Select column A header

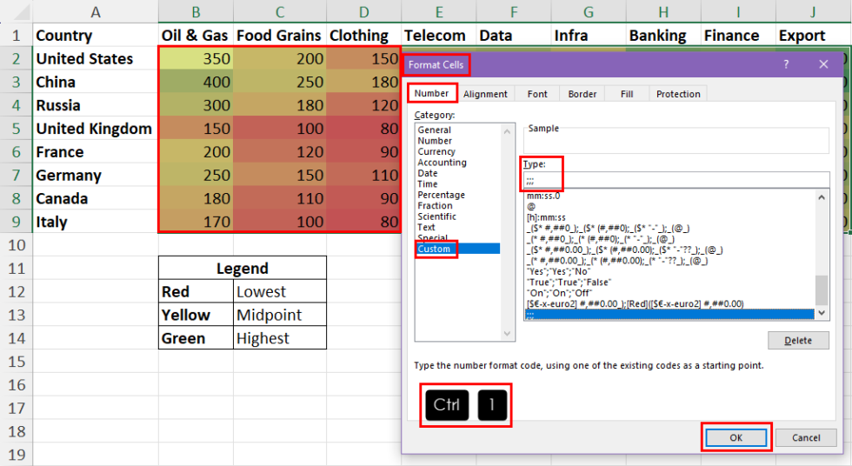pyautogui.click(x=95, y=11)
